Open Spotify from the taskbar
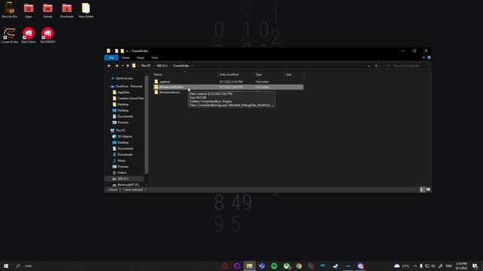This screenshot has width=483, height=271. pyautogui.click(x=274, y=266)
